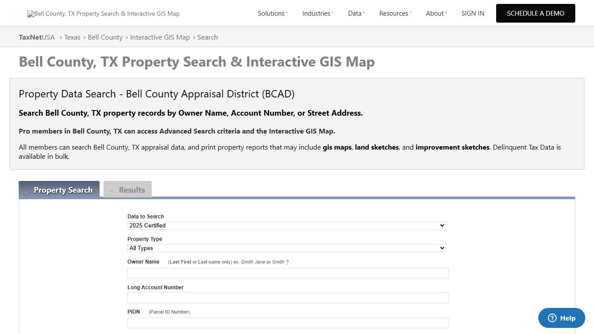Click the TaxNetUSA breadcrumb link

(37, 37)
